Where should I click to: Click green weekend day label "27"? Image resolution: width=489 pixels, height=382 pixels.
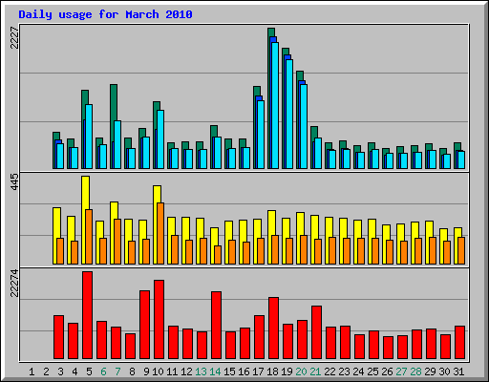(401, 371)
